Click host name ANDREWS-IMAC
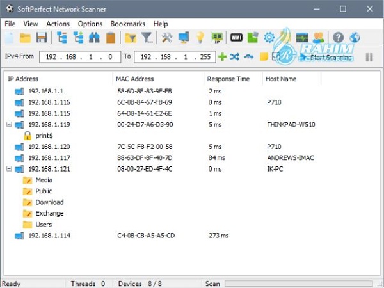The height and width of the screenshot is (288, 384). (x=291, y=157)
